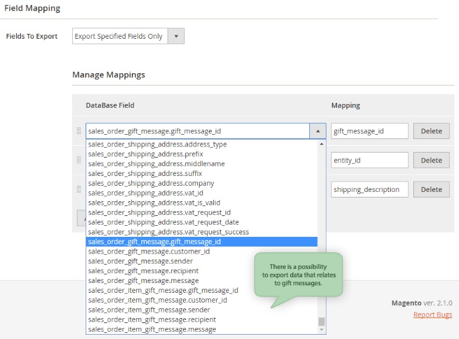
Task: Select sales_order_item_gift_message.message entry
Action: point(152,329)
